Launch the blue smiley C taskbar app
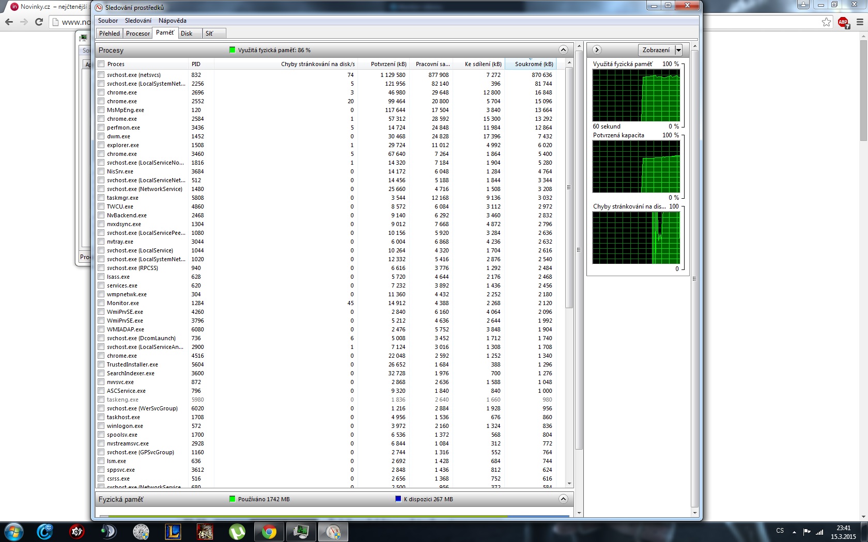This screenshot has height=542, width=868. 45,531
